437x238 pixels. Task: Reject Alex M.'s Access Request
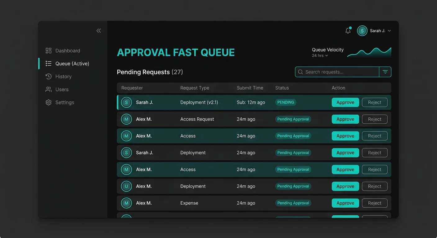375,119
